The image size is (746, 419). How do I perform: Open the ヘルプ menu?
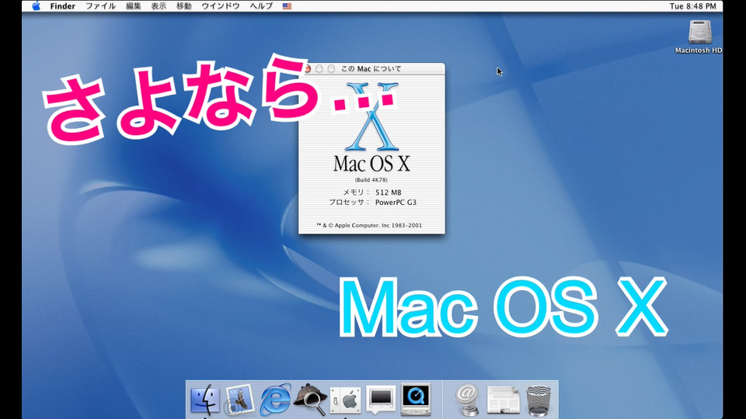(x=261, y=6)
